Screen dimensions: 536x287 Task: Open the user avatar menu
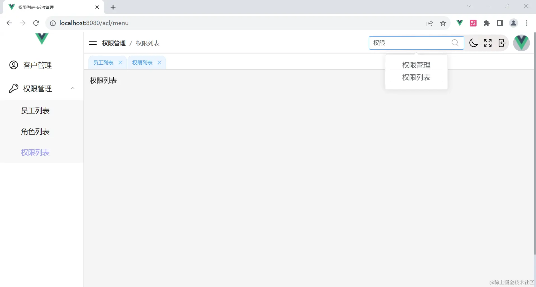pyautogui.click(x=521, y=43)
